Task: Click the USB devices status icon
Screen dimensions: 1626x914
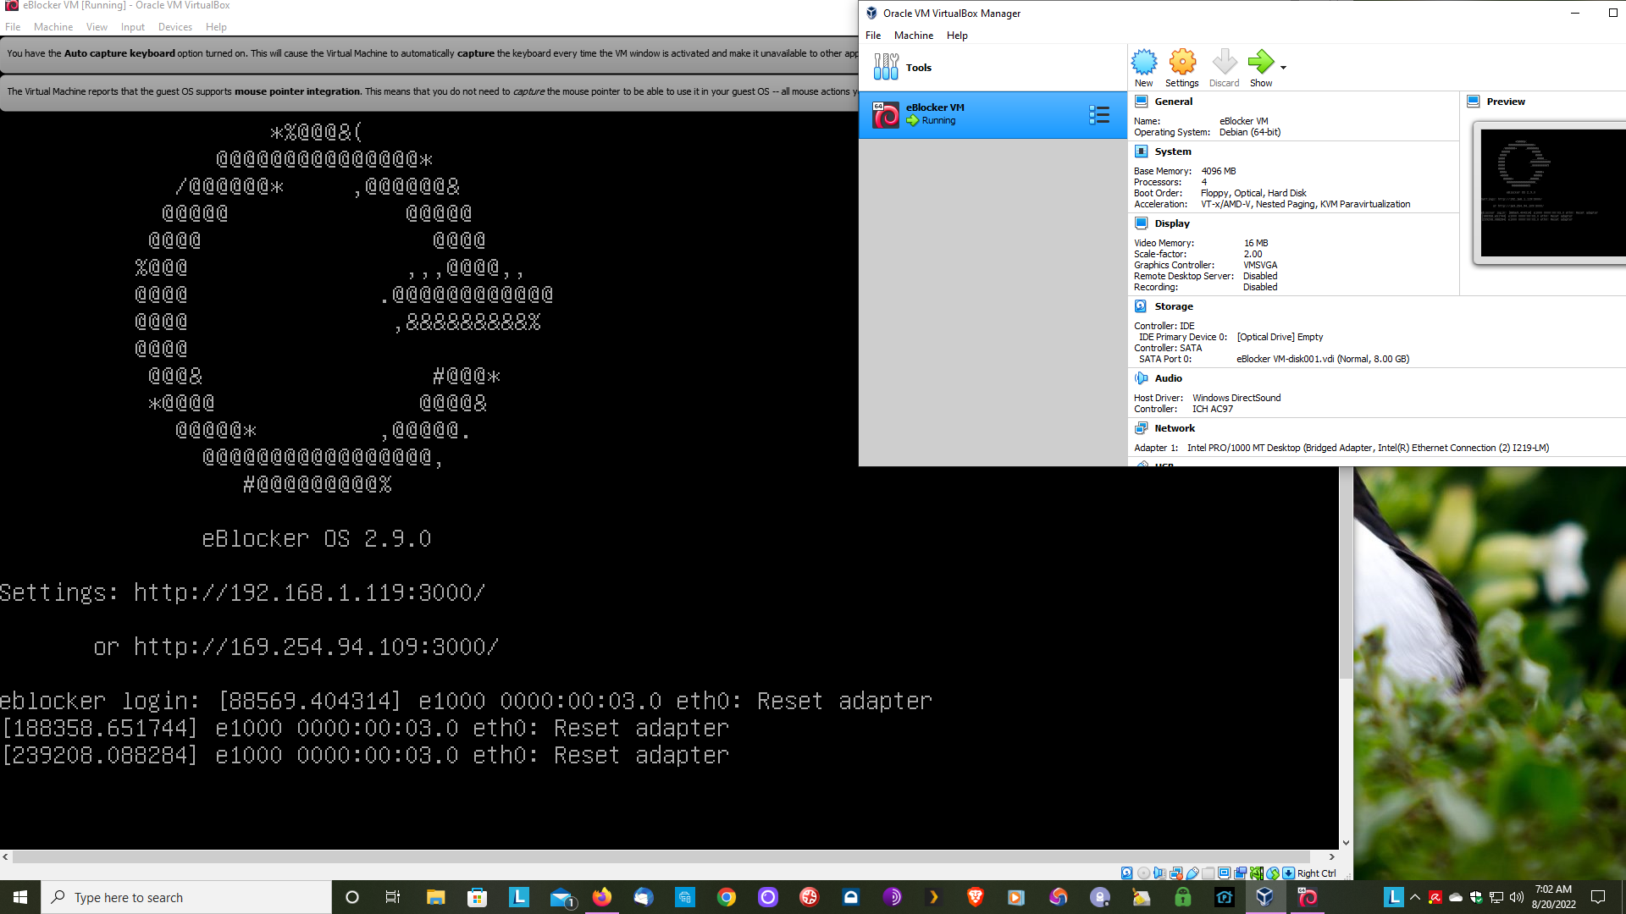Action: pos(1192,873)
